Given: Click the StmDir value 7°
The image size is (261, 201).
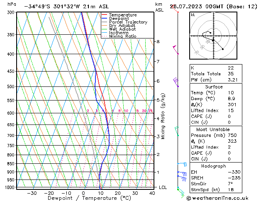Looking at the screenshot, I should click(x=230, y=184).
